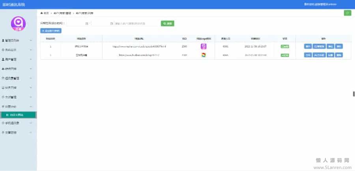Image resolution: width=355 pixels, height=171 pixels.
Task: Click the purple logo thumbnail in the first table row
Action: (204, 46)
